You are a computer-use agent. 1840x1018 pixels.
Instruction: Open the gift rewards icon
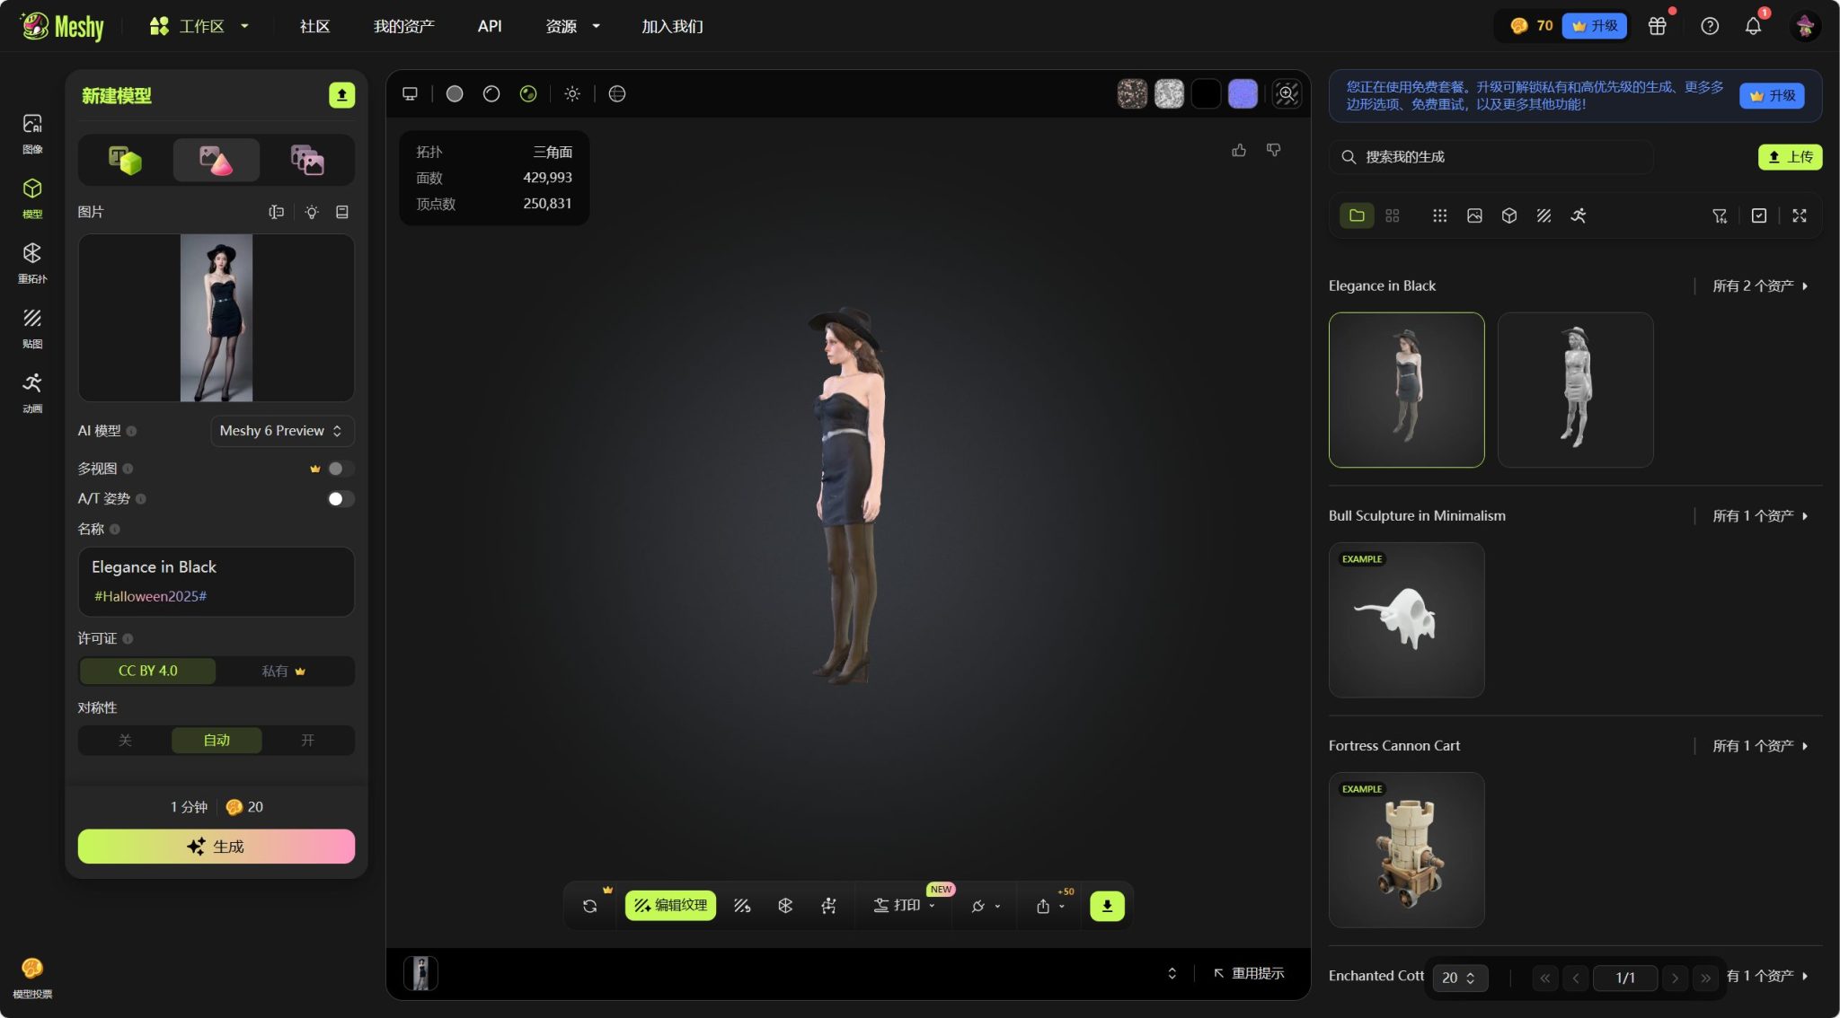[1657, 26]
